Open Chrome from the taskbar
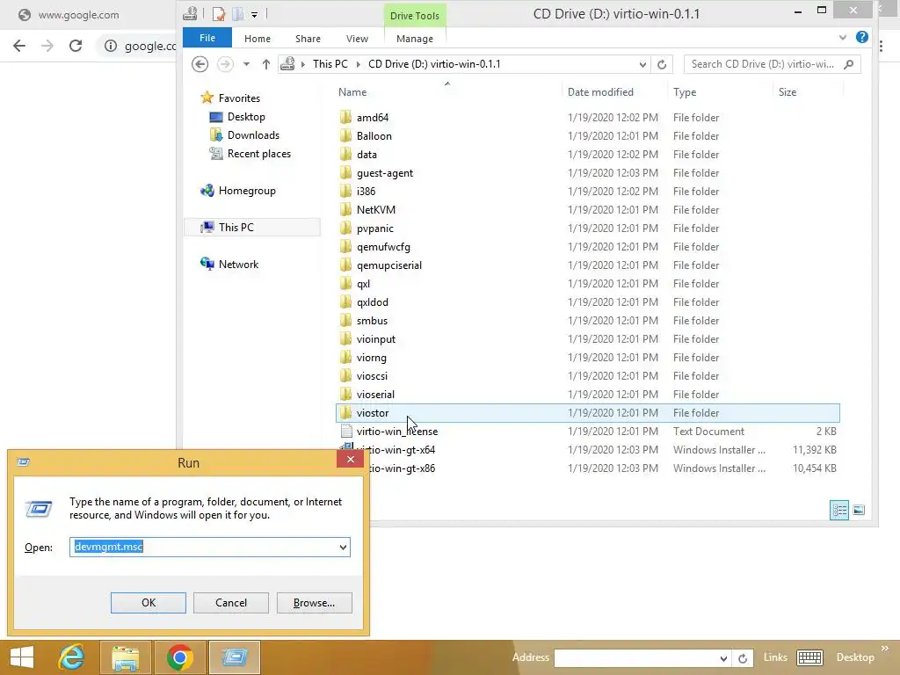The height and width of the screenshot is (675, 900). (179, 657)
